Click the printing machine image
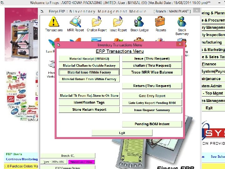 pyautogui.click(x=21, y=35)
